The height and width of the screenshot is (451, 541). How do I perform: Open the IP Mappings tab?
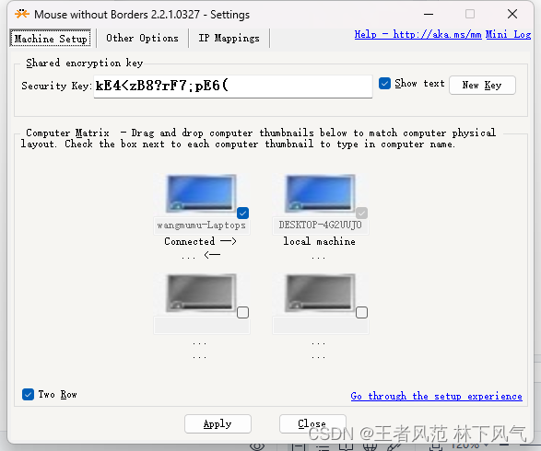point(229,38)
